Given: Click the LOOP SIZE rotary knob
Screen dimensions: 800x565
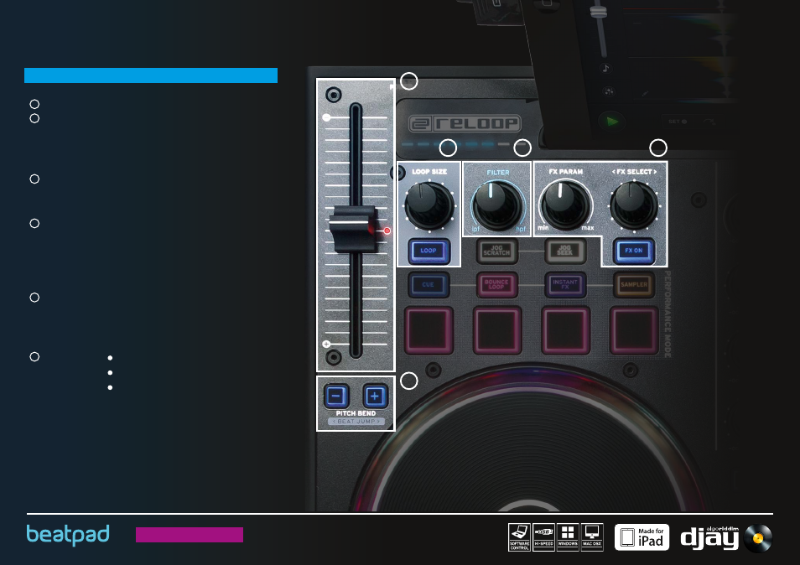Looking at the screenshot, I should [x=429, y=206].
